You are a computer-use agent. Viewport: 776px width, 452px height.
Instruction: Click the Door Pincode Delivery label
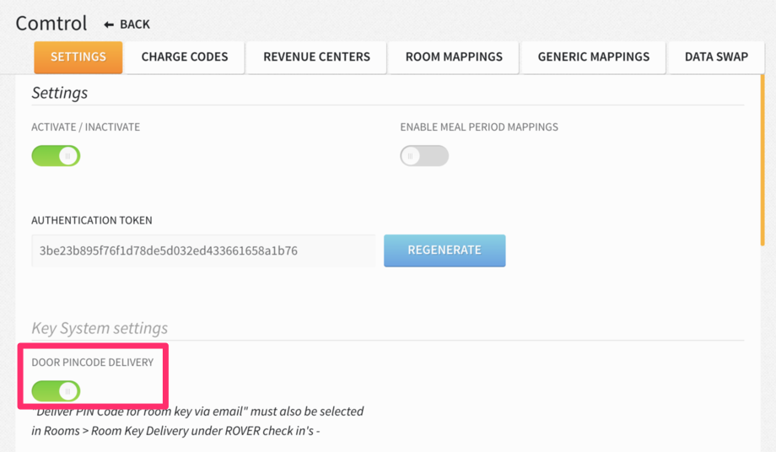pos(93,363)
